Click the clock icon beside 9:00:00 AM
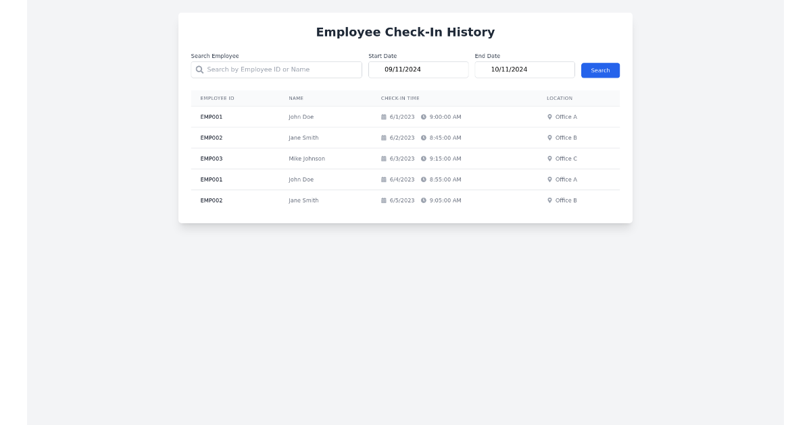Viewport: 811px width, 425px height. (x=422, y=116)
